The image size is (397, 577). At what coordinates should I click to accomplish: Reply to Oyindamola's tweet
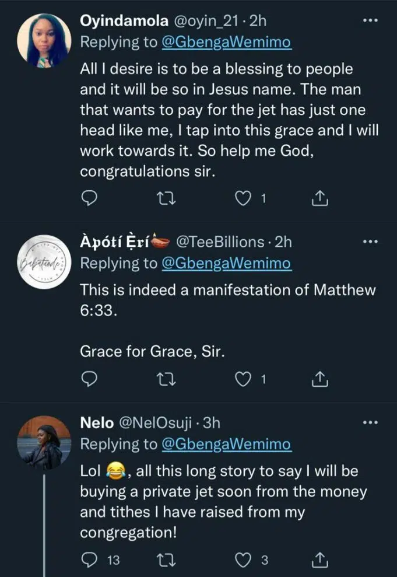87,200
